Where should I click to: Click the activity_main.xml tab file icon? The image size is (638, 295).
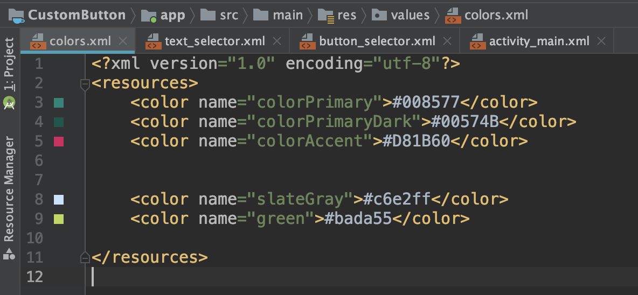(477, 41)
